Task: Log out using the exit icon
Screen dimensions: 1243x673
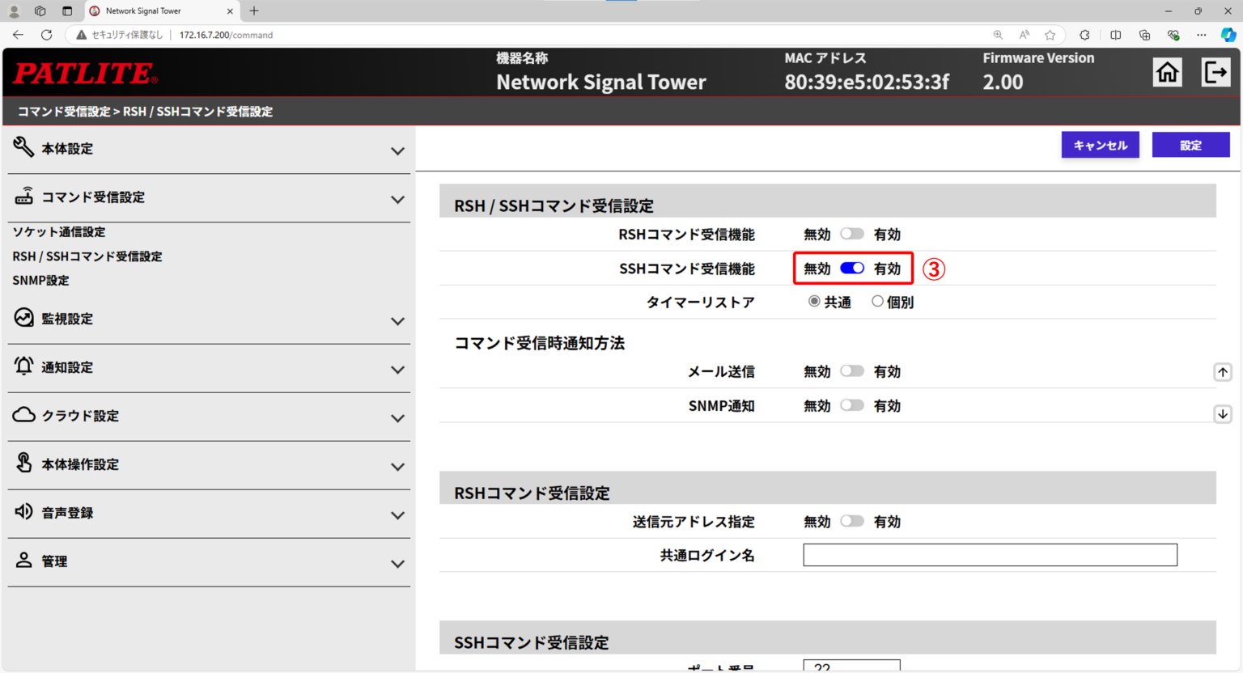Action: (x=1215, y=71)
